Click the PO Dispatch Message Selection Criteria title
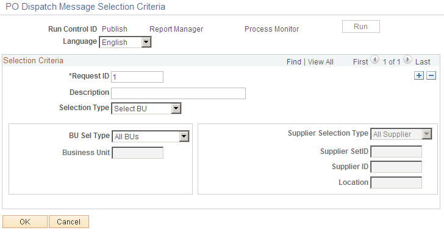Image resolution: width=444 pixels, height=236 pixels. click(x=85, y=7)
